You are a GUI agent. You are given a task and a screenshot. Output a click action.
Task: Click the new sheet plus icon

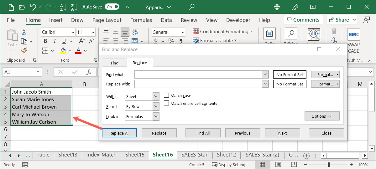pos(306,156)
